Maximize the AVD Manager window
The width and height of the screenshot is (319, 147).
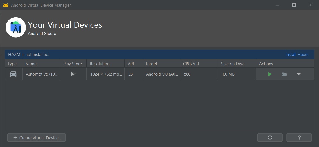(294, 5)
